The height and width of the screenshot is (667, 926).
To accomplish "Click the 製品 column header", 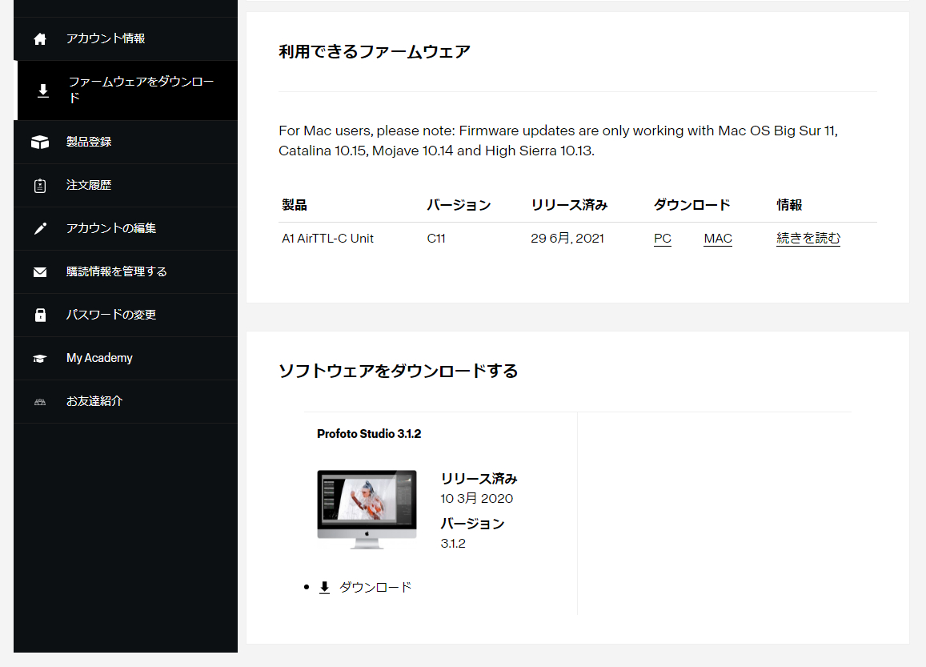I will click(x=294, y=205).
